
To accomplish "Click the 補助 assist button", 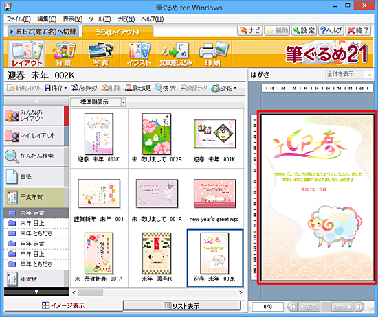I will tap(277, 31).
